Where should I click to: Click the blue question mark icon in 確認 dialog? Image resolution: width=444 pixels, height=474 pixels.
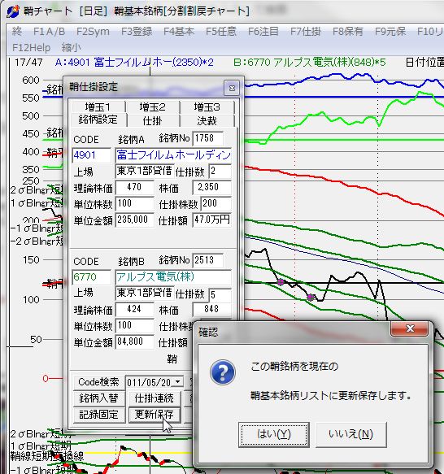[223, 372]
